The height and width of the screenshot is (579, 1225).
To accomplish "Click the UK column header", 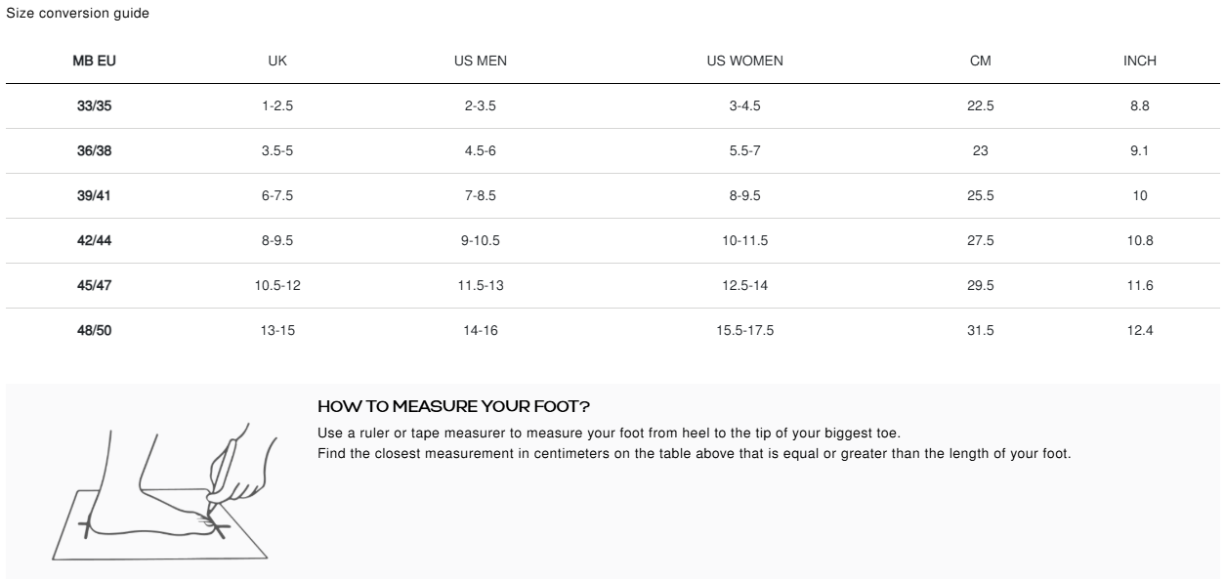I will coord(277,61).
